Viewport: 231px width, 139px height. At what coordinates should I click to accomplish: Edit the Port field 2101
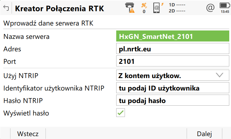point(173,61)
